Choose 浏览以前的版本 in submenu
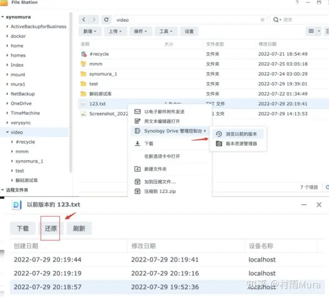 (238, 134)
